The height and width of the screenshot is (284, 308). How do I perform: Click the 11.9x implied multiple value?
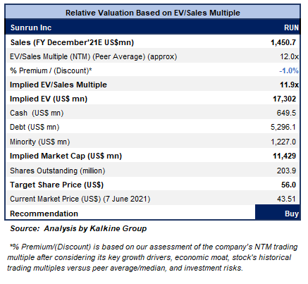coord(289,85)
